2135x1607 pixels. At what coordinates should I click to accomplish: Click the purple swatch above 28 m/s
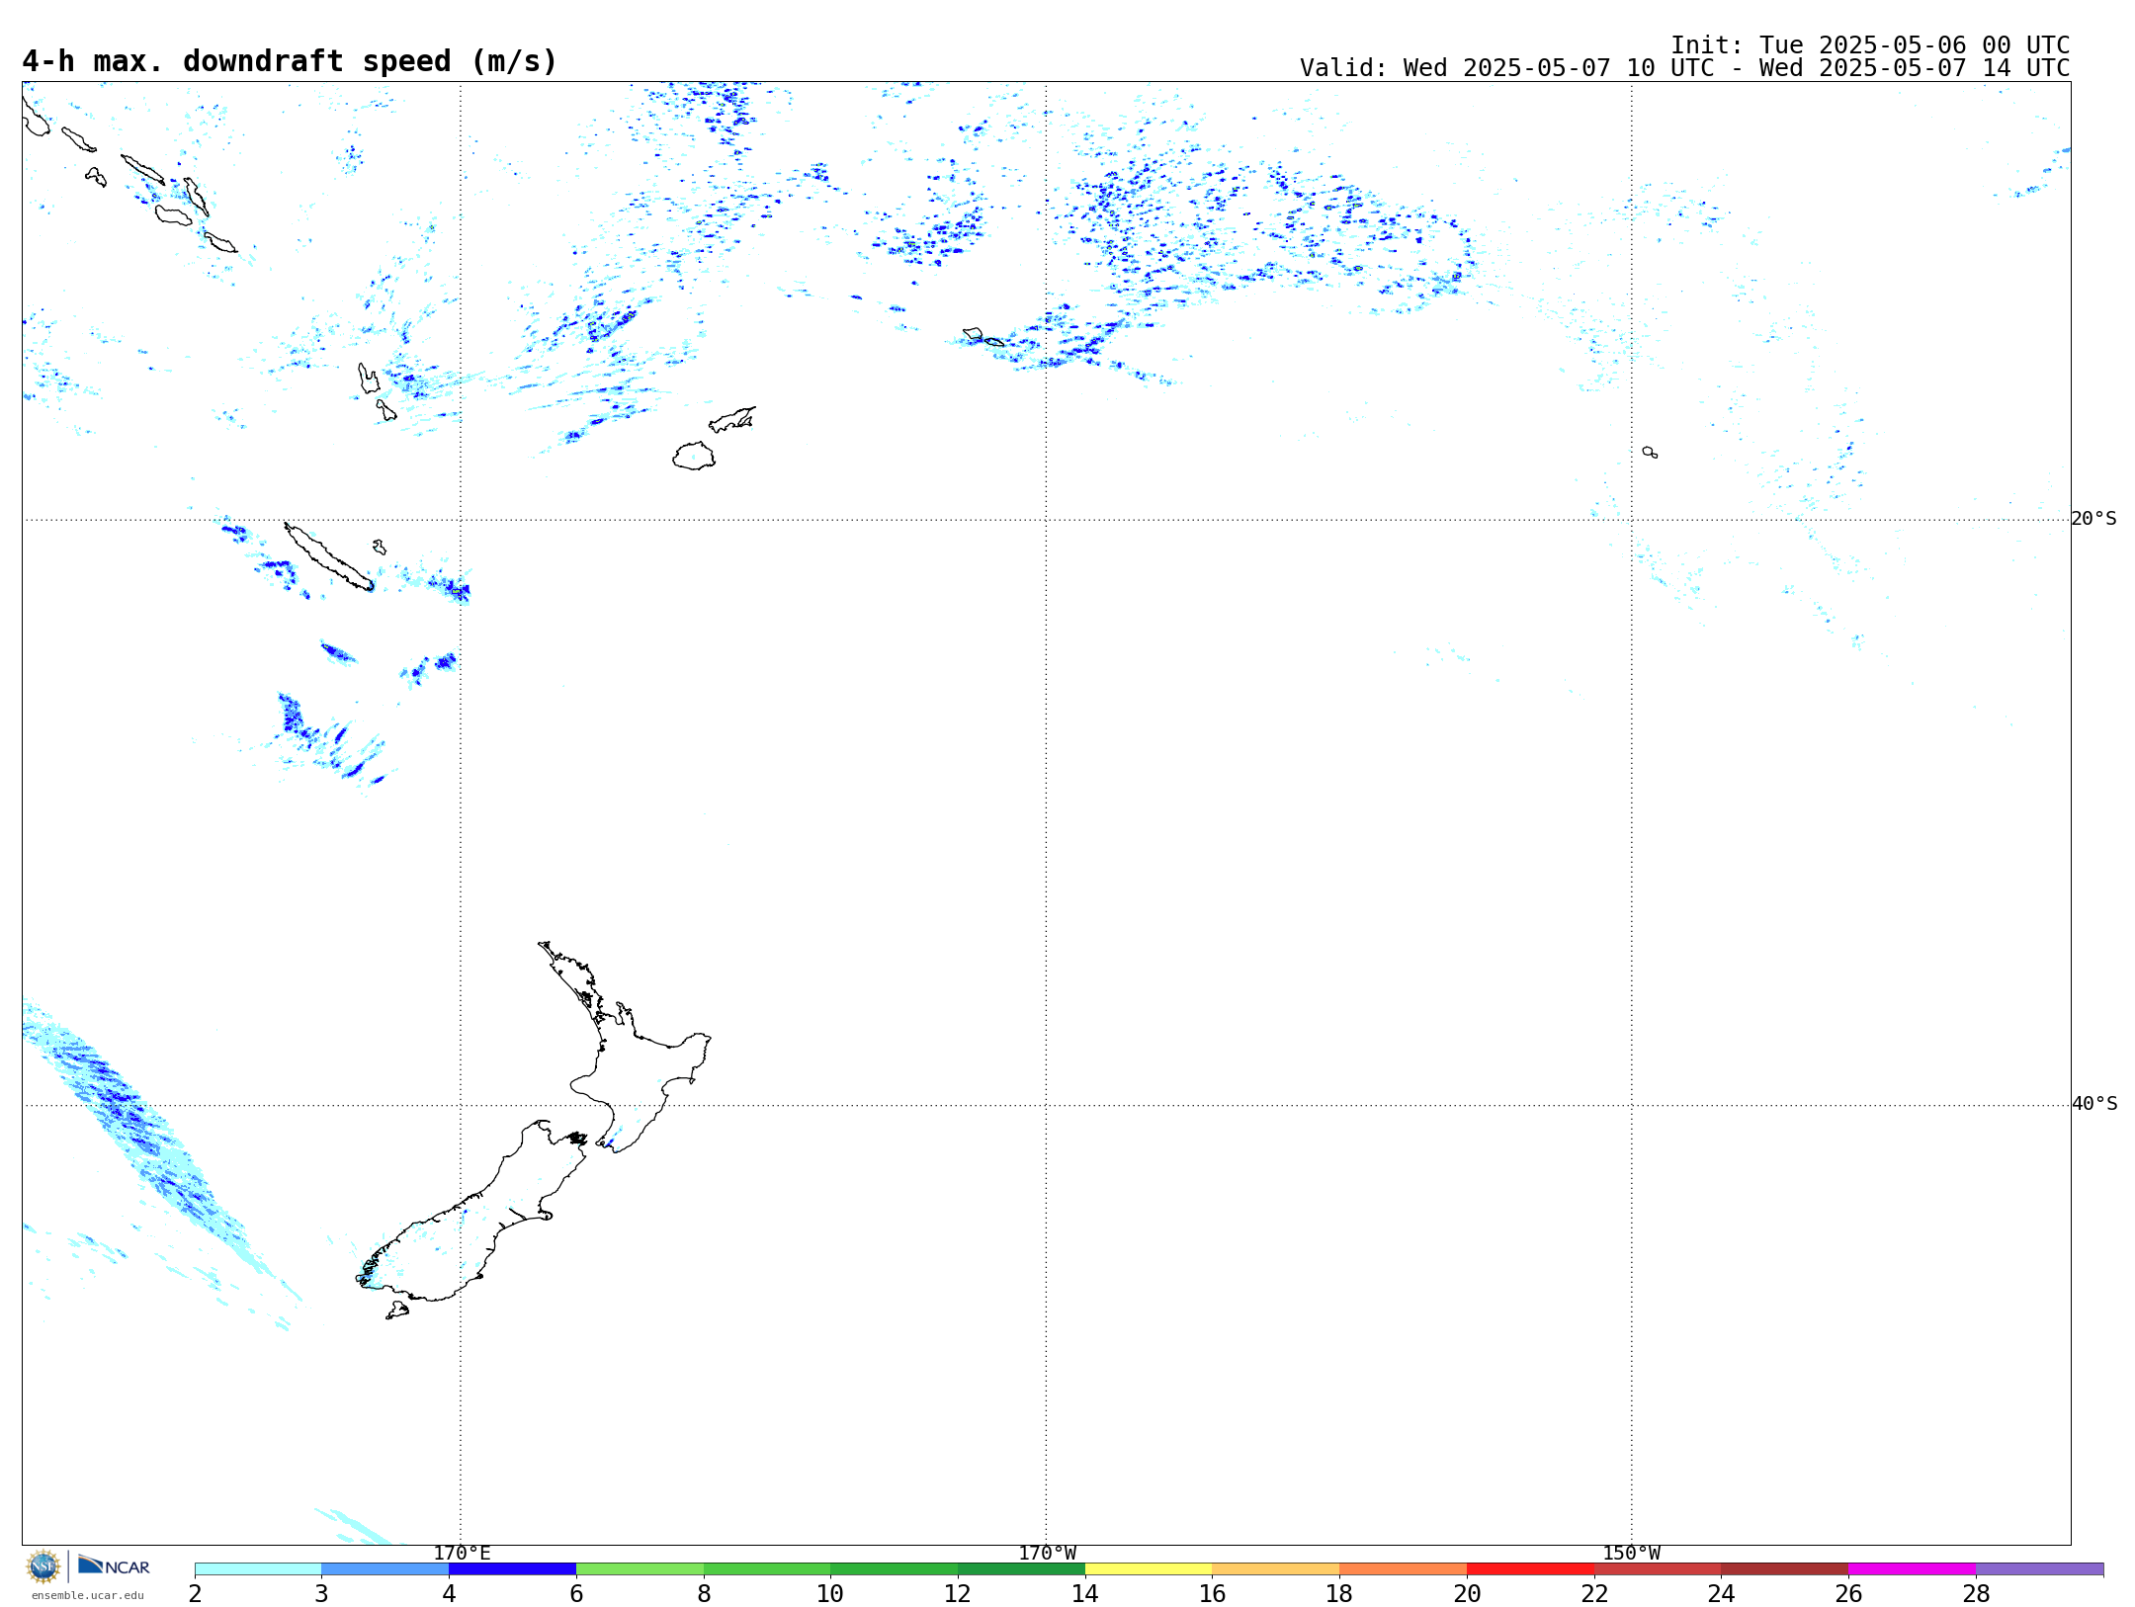tap(2039, 1569)
